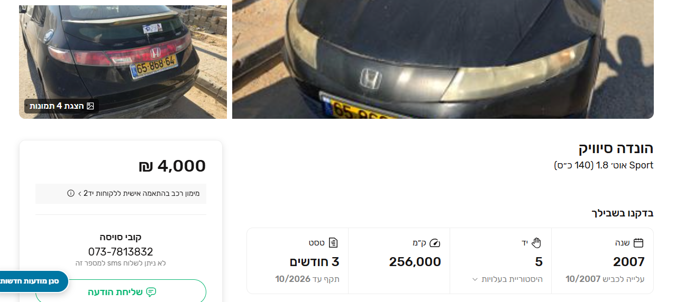Click the chat bubble icon in message button
Image resolution: width=685 pixels, height=302 pixels.
(x=151, y=292)
